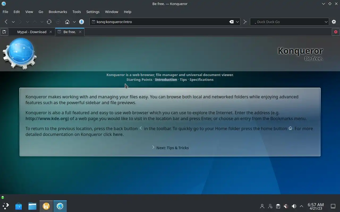340x212 pixels.
Task: Open the View menu
Action: (x=29, y=12)
